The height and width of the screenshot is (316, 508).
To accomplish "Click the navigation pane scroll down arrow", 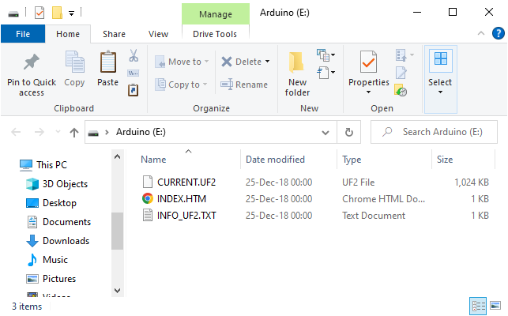I will pos(117,290).
